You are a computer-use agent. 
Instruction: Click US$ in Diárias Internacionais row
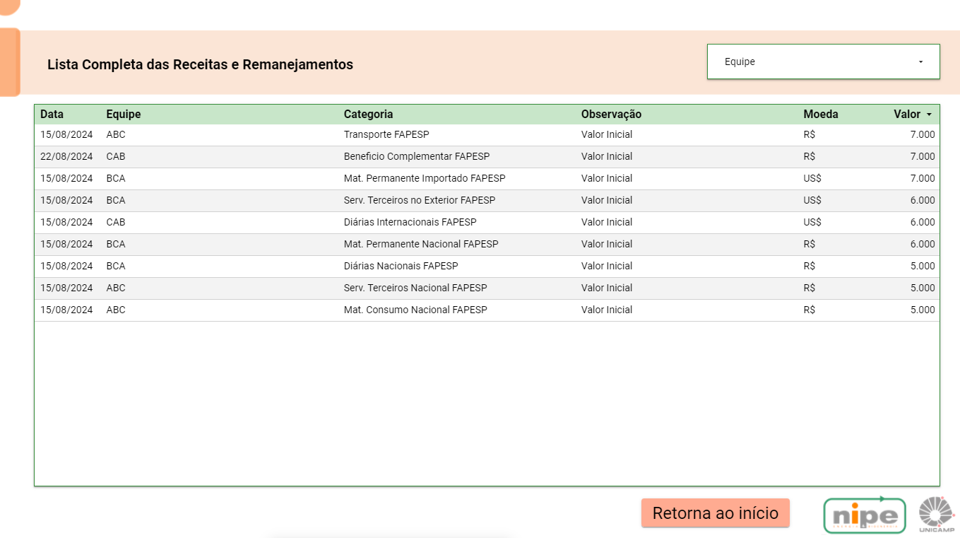[812, 222]
